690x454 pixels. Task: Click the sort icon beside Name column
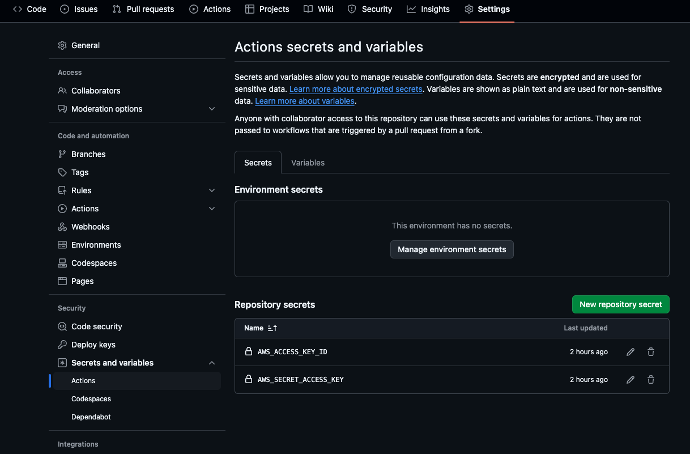272,328
